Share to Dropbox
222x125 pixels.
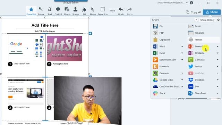click(x=196, y=80)
